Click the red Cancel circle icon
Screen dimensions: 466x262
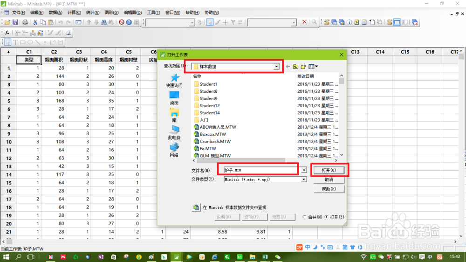(122, 22)
